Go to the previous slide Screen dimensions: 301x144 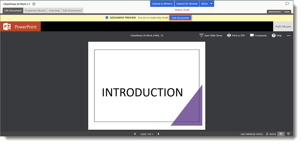[x=135, y=134]
